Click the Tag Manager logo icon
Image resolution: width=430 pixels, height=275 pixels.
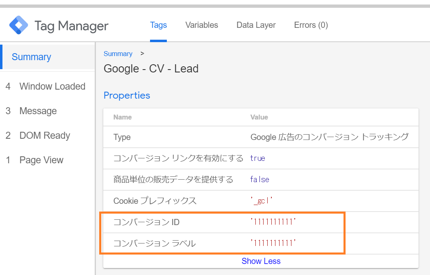coord(19,26)
